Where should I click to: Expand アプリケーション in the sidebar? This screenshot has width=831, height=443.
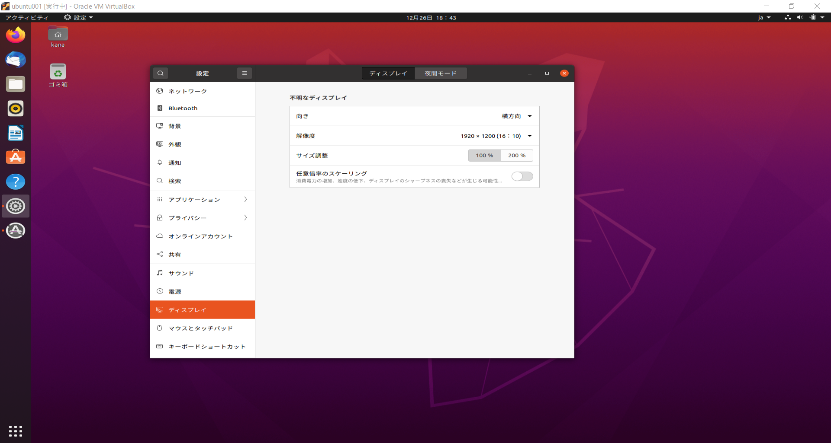[203, 200]
